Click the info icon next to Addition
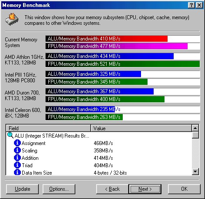The image size is (205, 199). (x=17, y=158)
